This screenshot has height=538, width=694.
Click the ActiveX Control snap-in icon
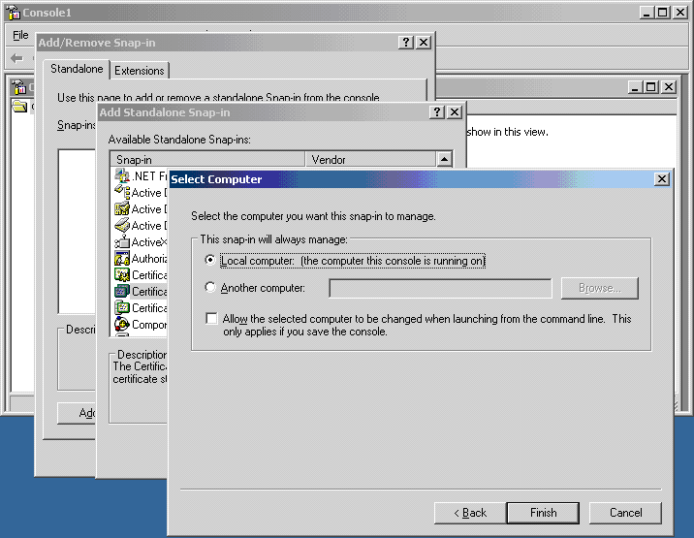pos(122,241)
